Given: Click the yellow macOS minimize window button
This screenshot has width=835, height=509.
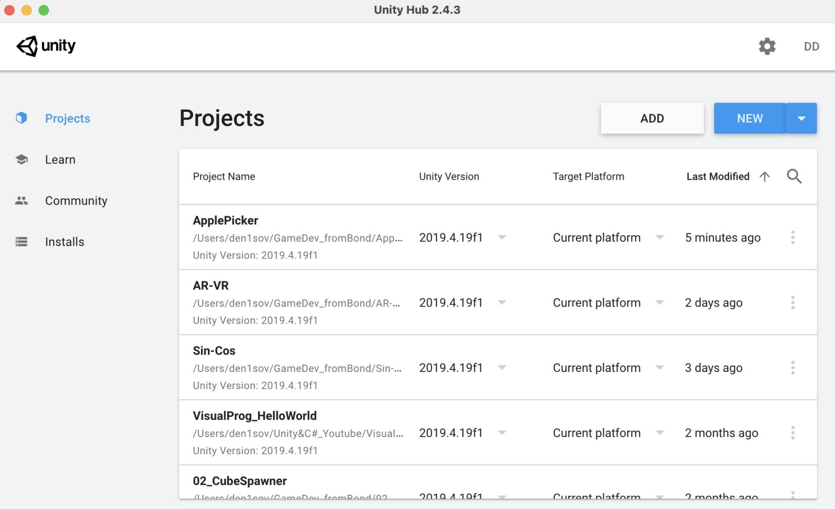Looking at the screenshot, I should (27, 10).
